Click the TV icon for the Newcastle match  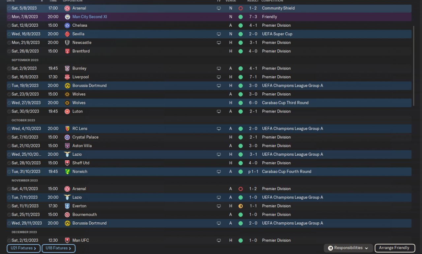219,43
